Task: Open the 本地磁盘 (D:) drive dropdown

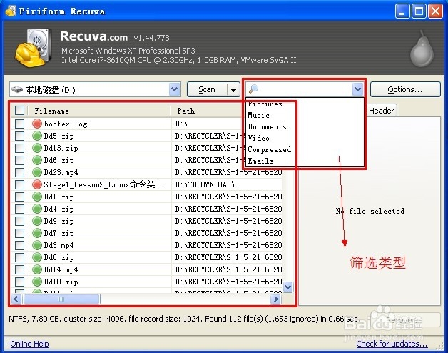Action: (174, 89)
